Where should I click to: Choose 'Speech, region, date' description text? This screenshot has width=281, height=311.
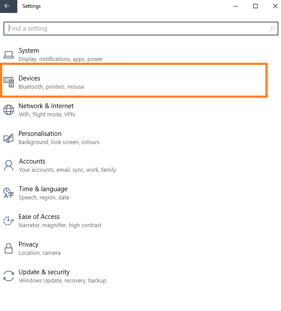[x=44, y=198]
